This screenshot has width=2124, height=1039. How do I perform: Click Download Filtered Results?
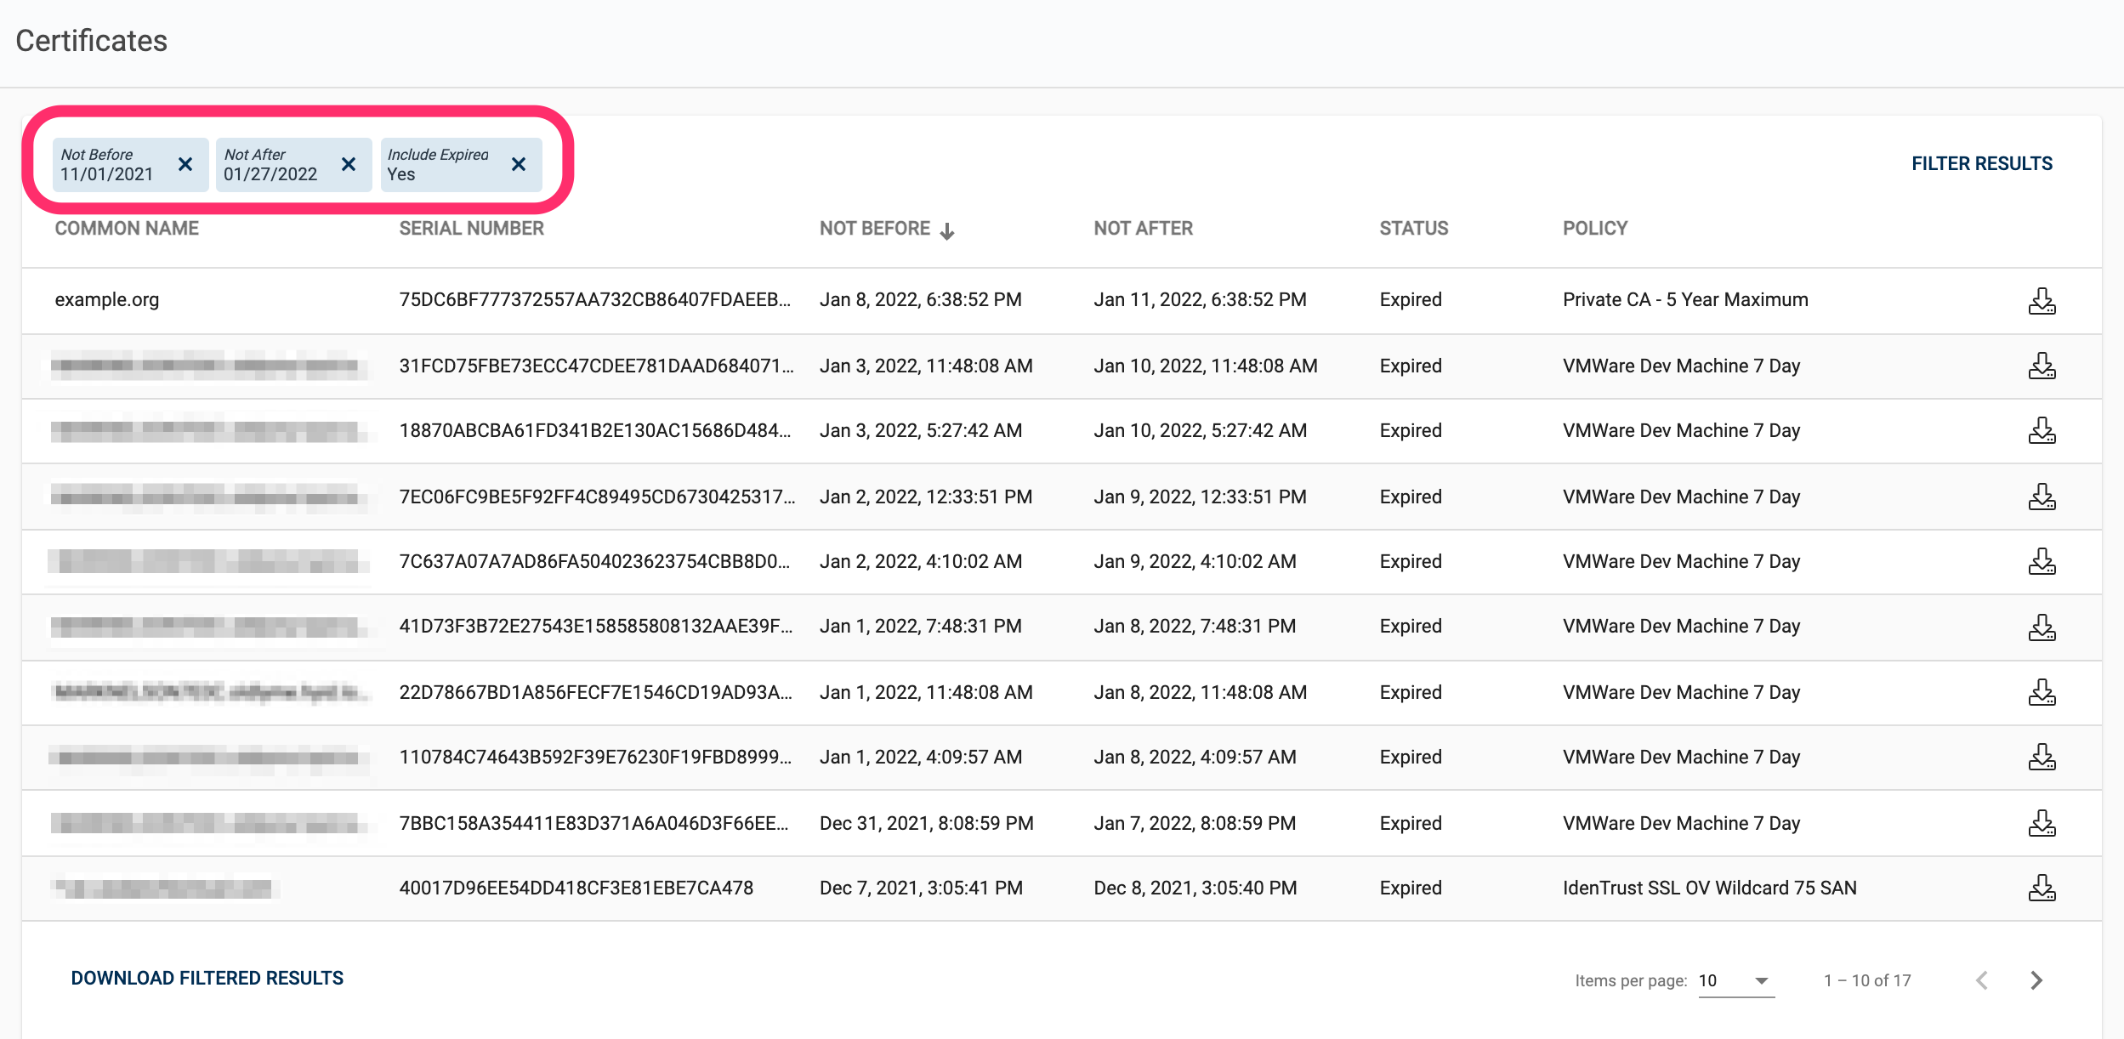click(x=207, y=979)
